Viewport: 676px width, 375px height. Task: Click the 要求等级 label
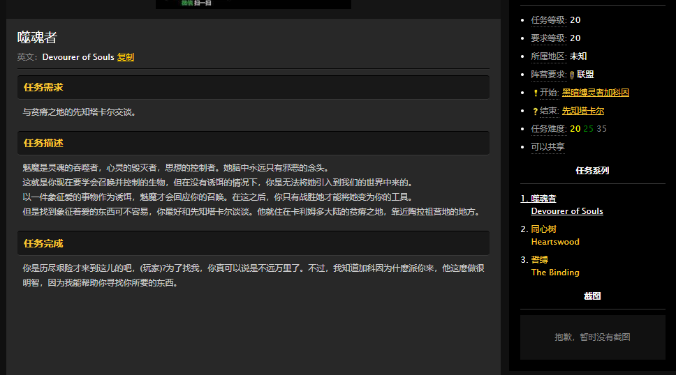click(548, 38)
